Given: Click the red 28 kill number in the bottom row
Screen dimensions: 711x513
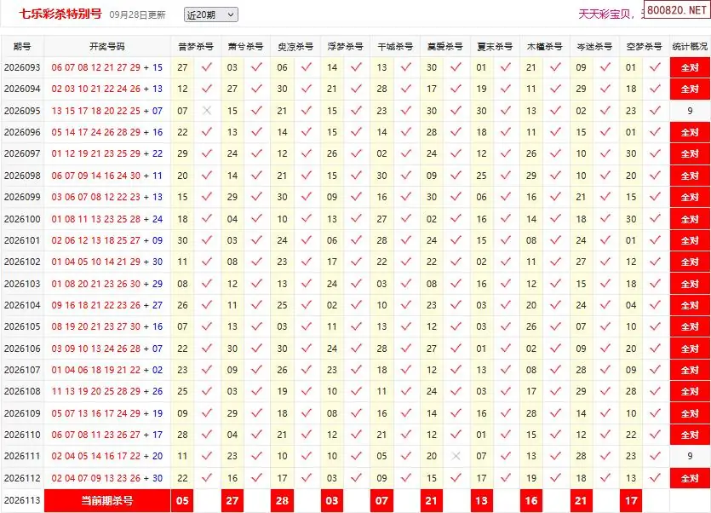Looking at the screenshot, I should point(282,501).
